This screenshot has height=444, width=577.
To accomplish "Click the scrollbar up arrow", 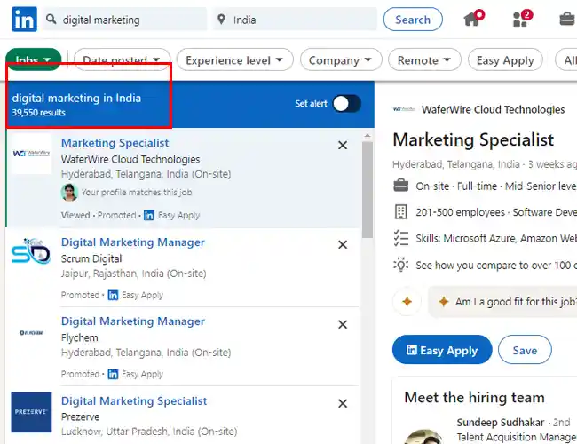I will 367,136.
